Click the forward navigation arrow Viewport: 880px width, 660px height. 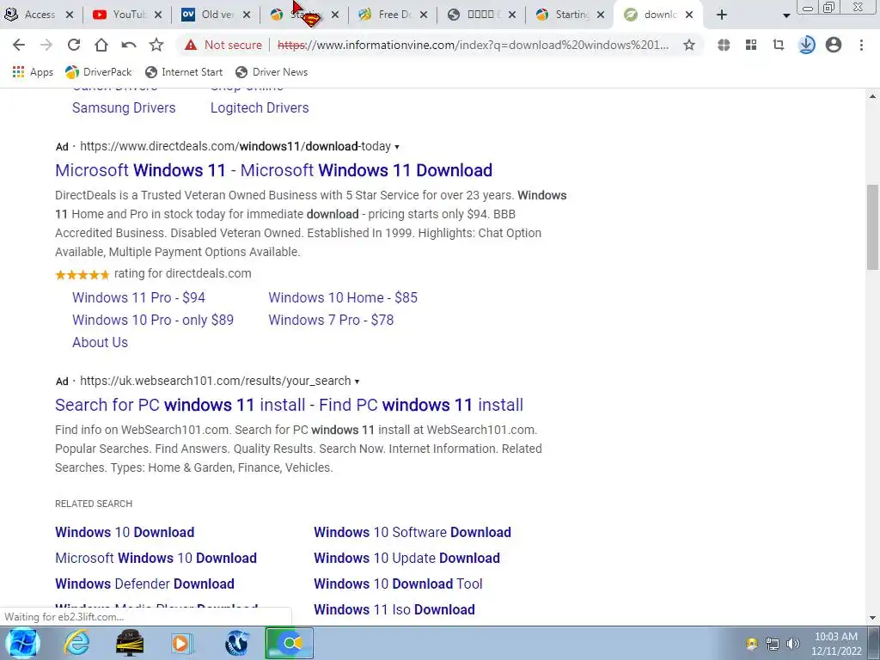click(x=46, y=45)
